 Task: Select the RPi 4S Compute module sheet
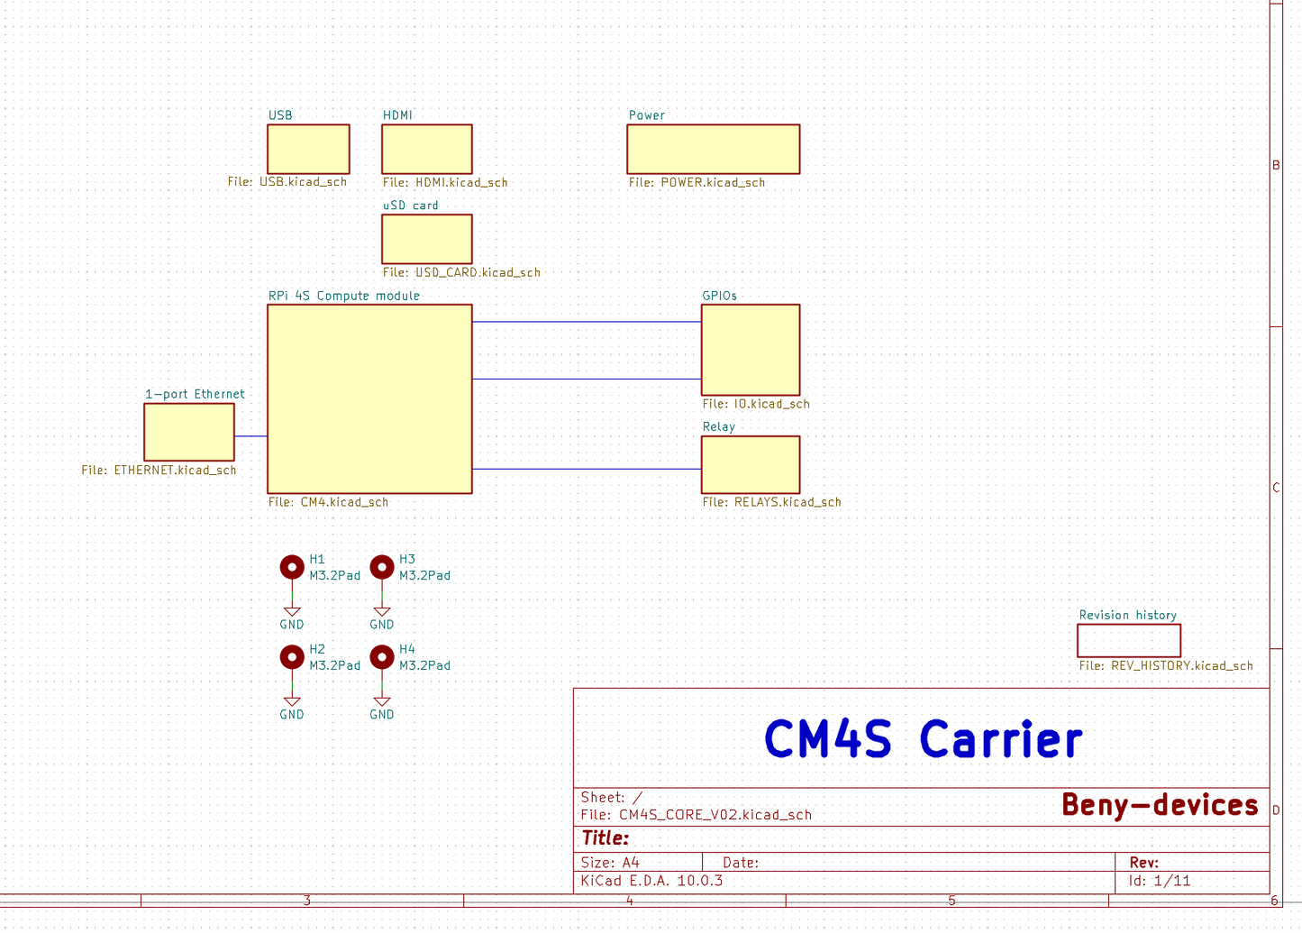[x=369, y=398]
